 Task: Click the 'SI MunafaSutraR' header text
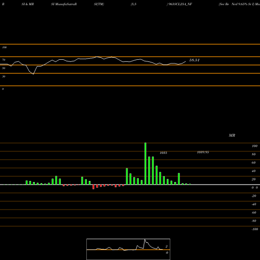64,4
